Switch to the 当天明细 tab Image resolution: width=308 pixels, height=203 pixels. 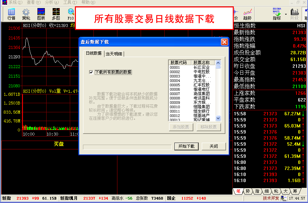[x=114, y=54]
